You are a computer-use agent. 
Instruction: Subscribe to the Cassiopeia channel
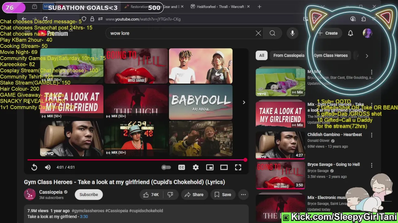89,195
